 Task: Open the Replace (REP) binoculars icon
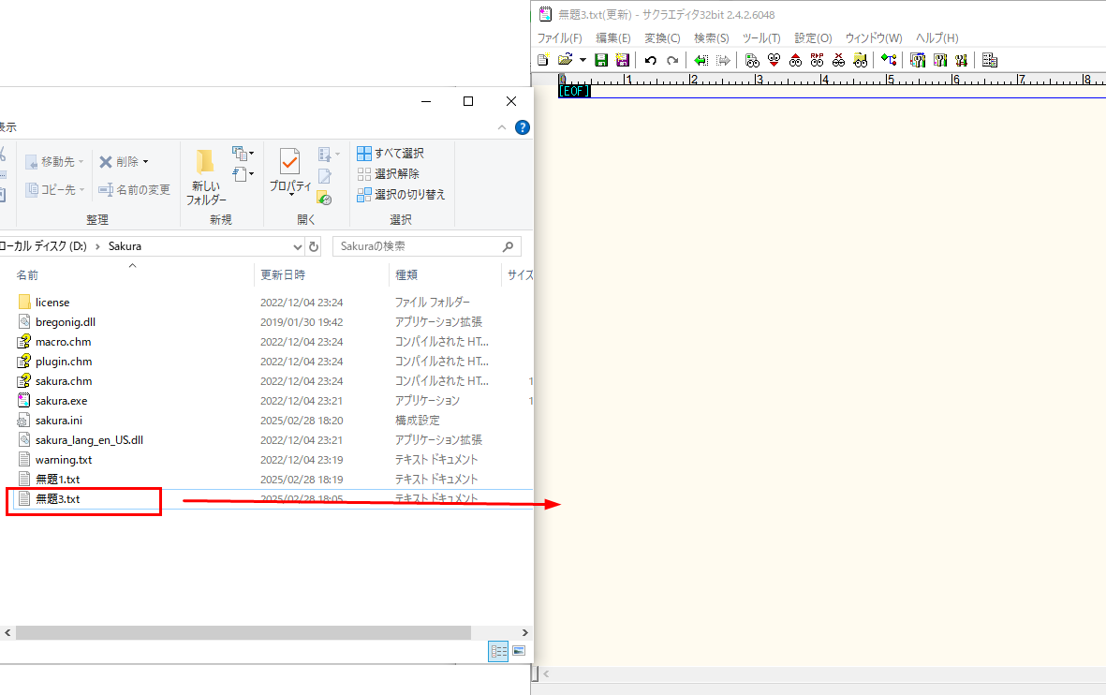pyautogui.click(x=817, y=60)
